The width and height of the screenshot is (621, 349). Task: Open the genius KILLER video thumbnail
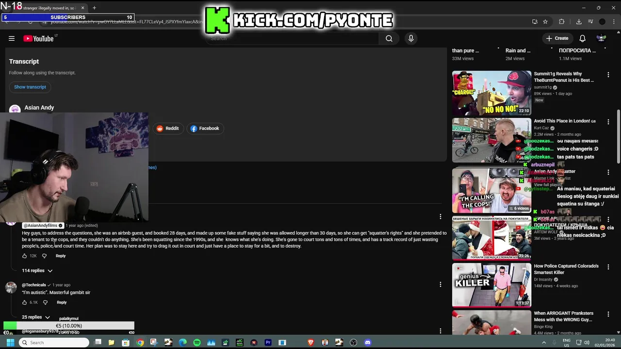(491, 285)
